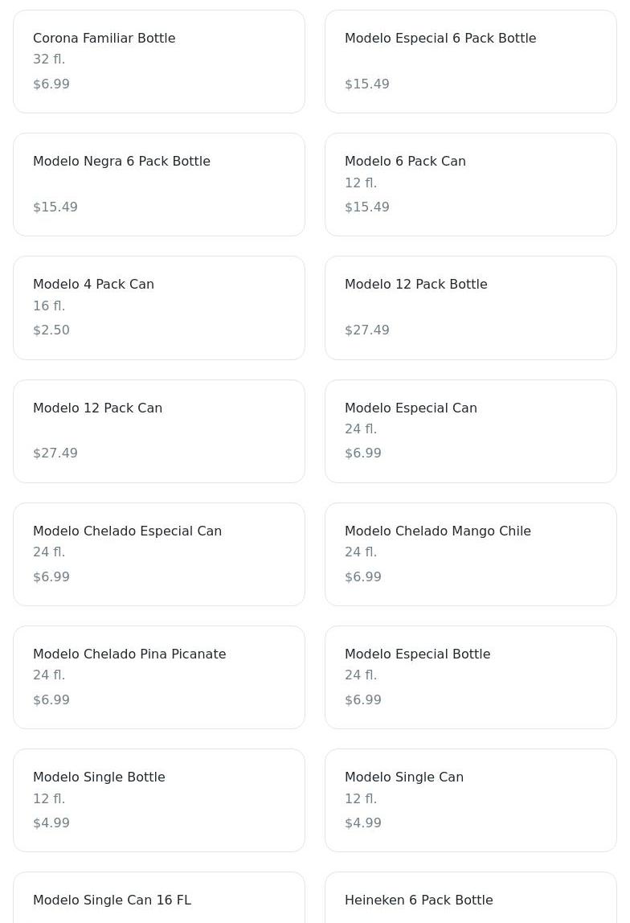Viewport: 630px width, 923px height.
Task: Click the 32 fl. size under Corona Familiar
Action: [x=49, y=59]
